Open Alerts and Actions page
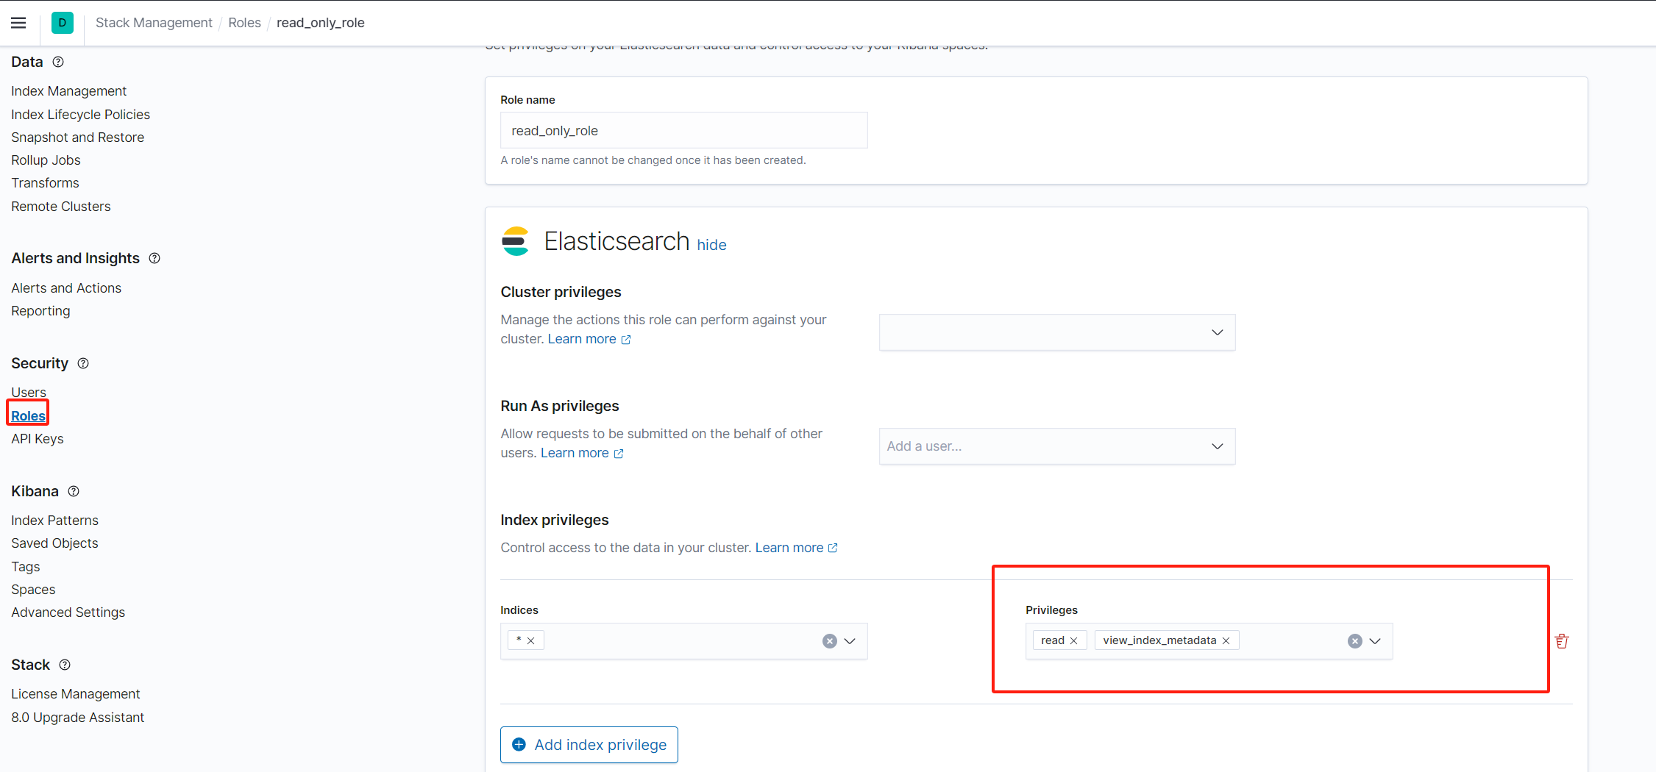1656x772 pixels. pos(66,288)
